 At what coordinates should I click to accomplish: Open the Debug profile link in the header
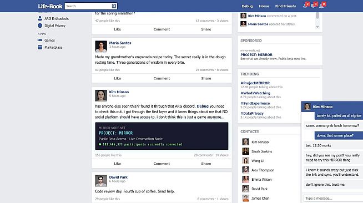[x=247, y=6]
